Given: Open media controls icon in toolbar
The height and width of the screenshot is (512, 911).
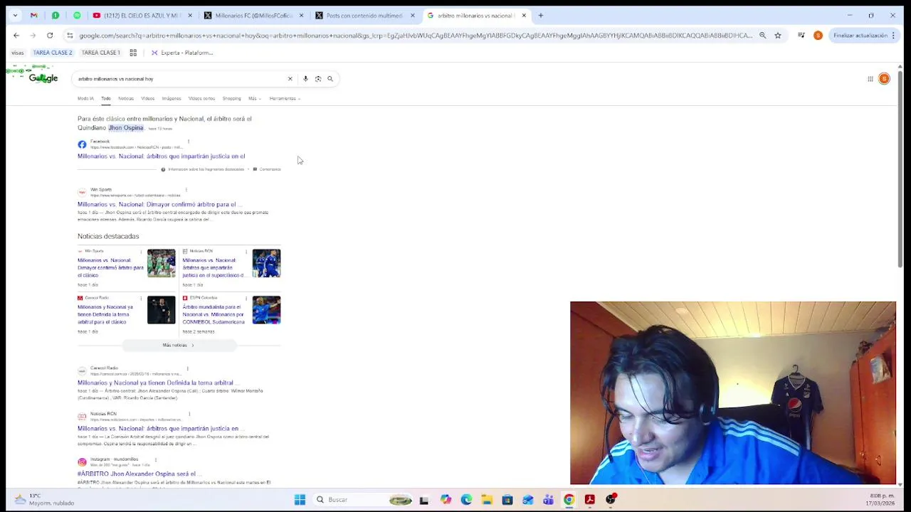Looking at the screenshot, I should (x=801, y=35).
